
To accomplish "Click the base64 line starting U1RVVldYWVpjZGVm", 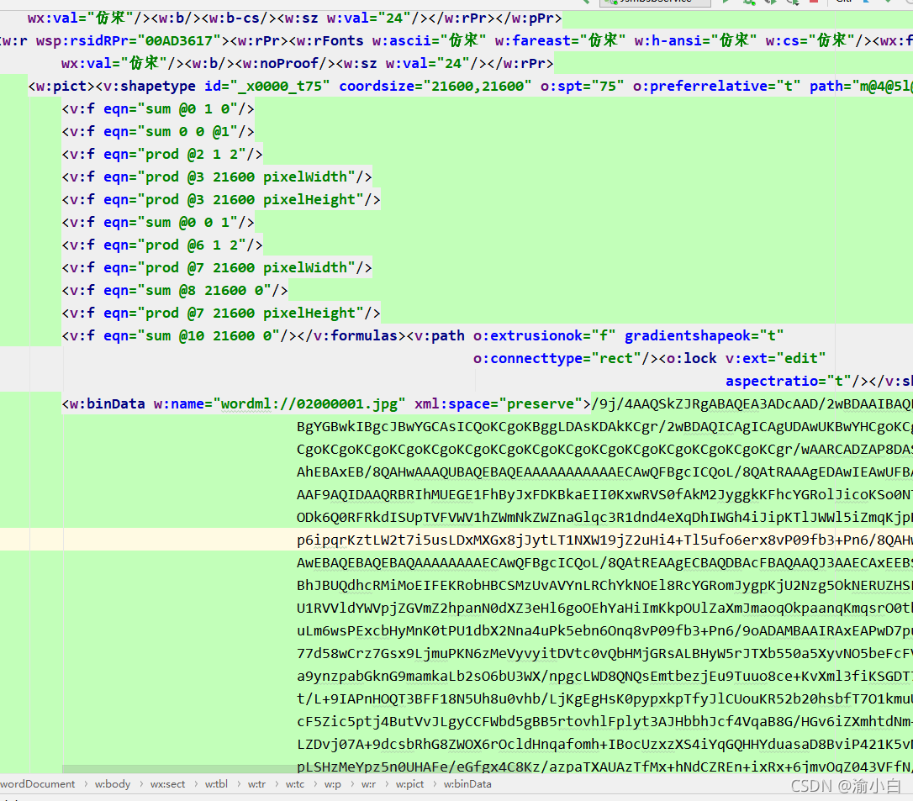I will pyautogui.click(x=604, y=609).
